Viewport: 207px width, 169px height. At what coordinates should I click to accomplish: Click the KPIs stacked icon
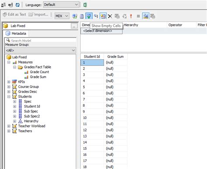pos(14,82)
